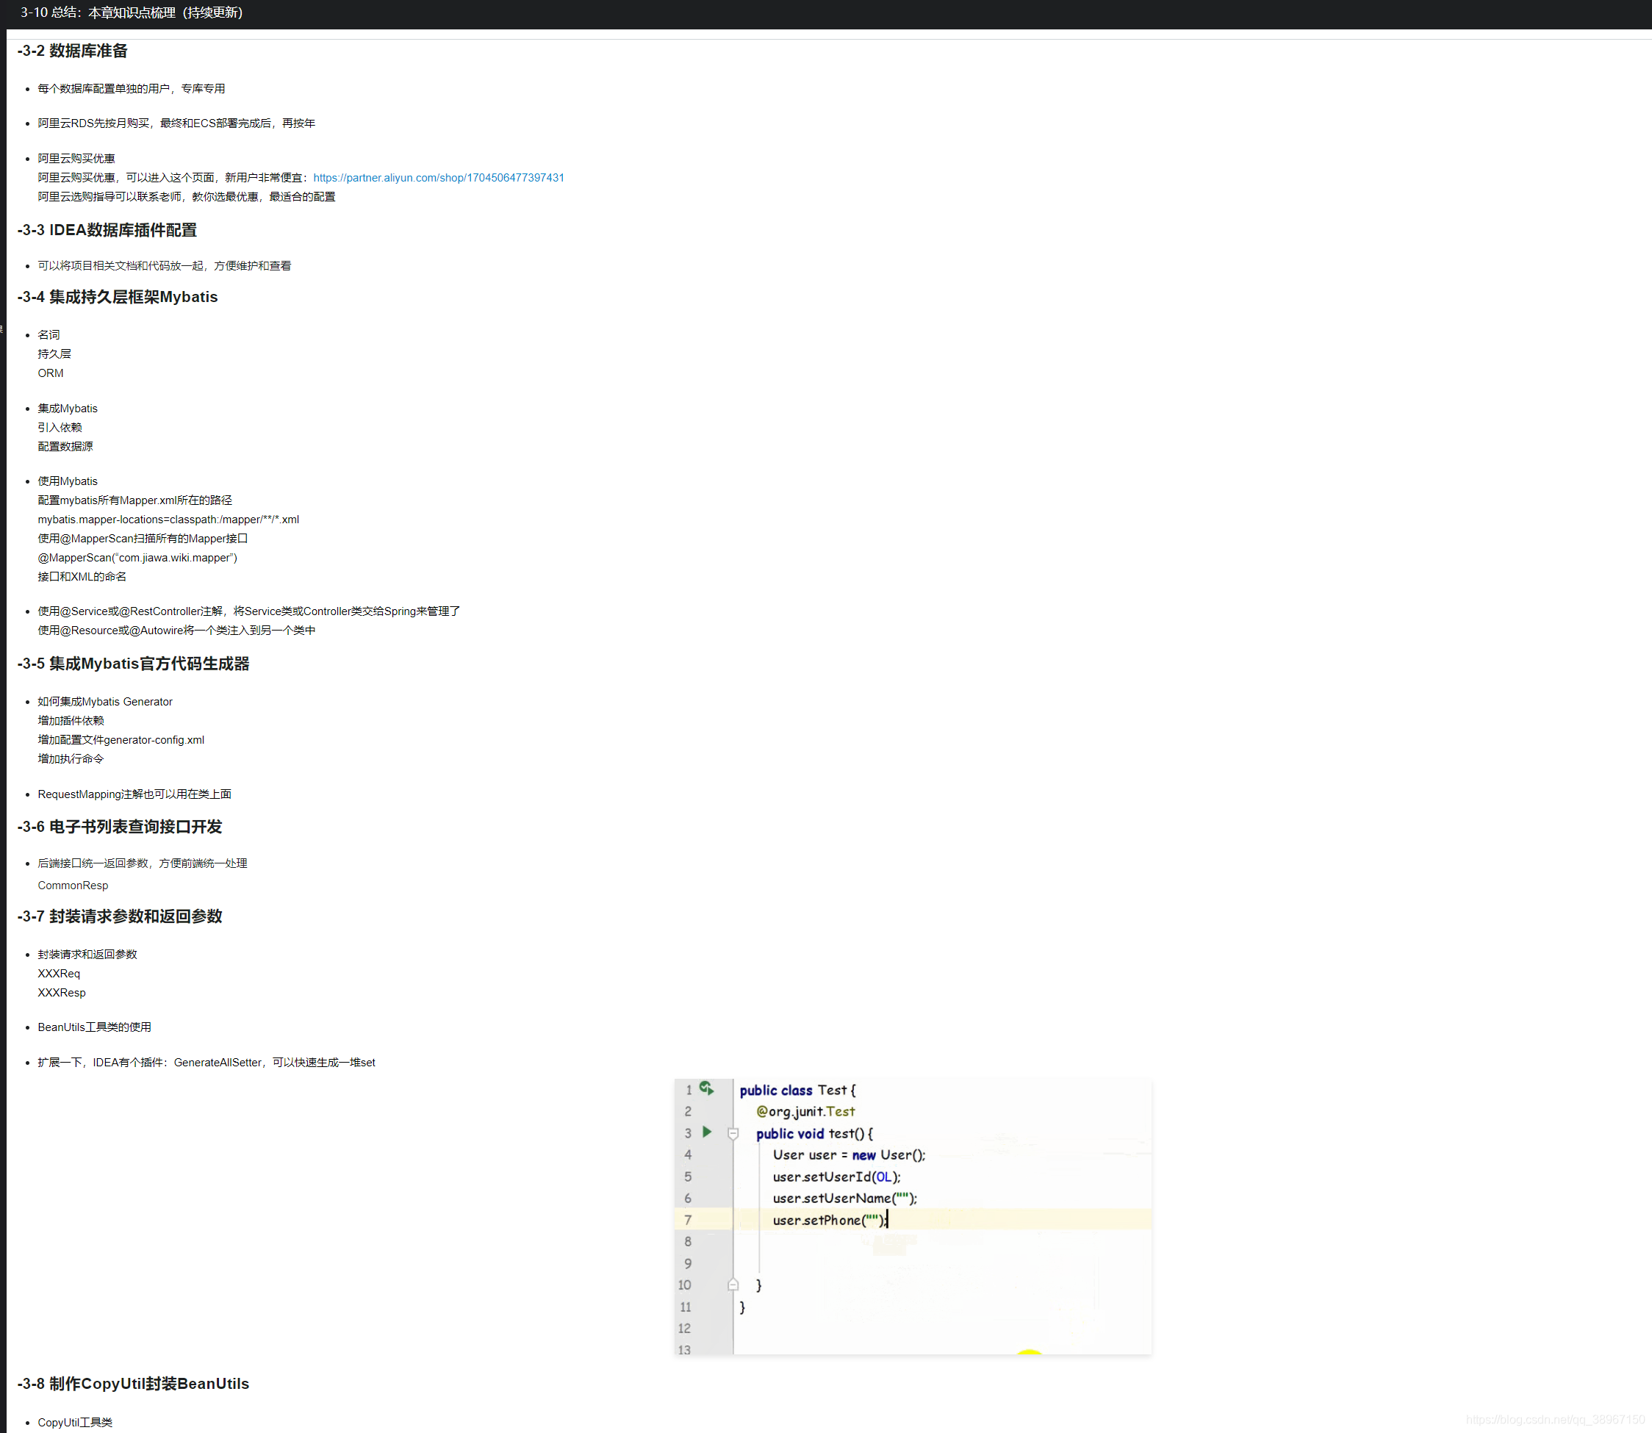Click the '-3-5 集成Mybatis官方代码生成器' heading

click(134, 664)
